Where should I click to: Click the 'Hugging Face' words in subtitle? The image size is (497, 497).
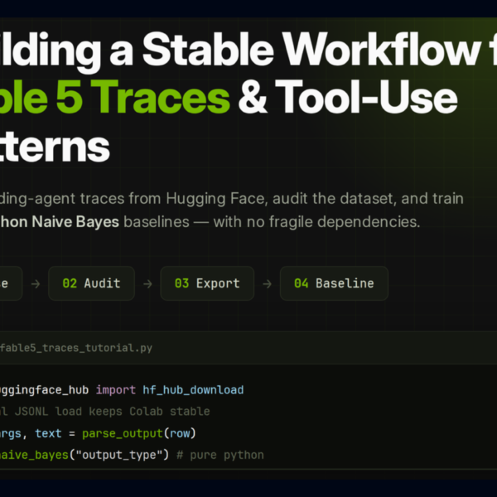tap(215, 199)
